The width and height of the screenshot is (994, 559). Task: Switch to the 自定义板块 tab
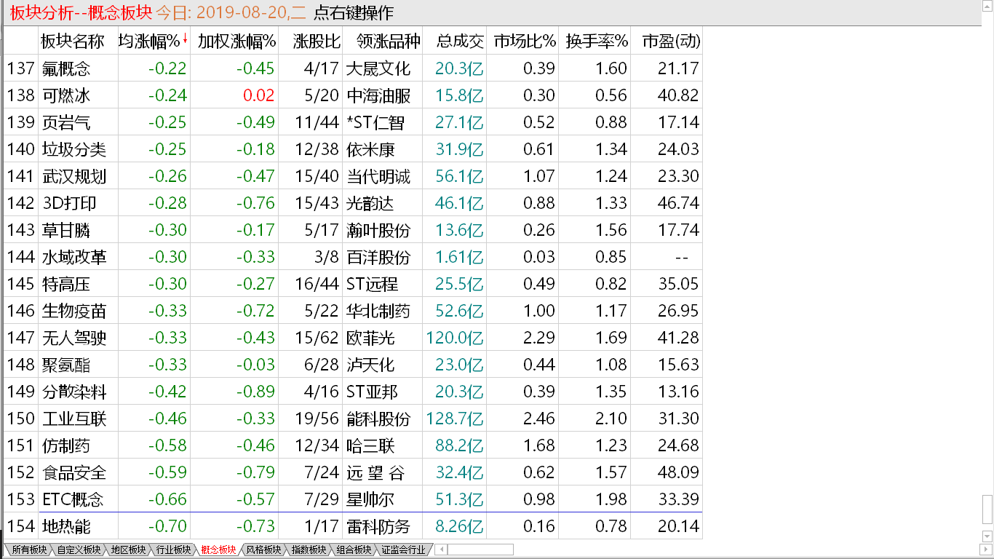pos(79,550)
